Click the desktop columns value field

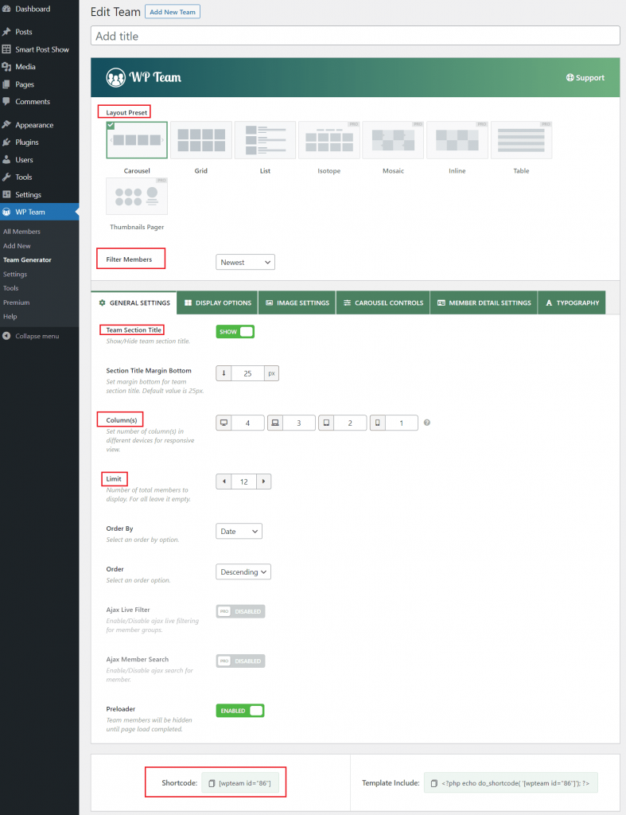(248, 423)
